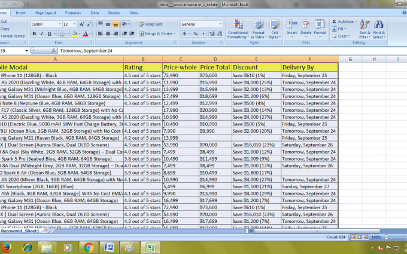The height and width of the screenshot is (254, 407).
Task: Open the AutoSum dropdown arrow
Action: pyautogui.click(x=356, y=22)
